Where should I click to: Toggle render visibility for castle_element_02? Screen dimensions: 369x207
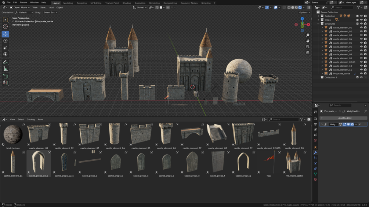(365, 32)
